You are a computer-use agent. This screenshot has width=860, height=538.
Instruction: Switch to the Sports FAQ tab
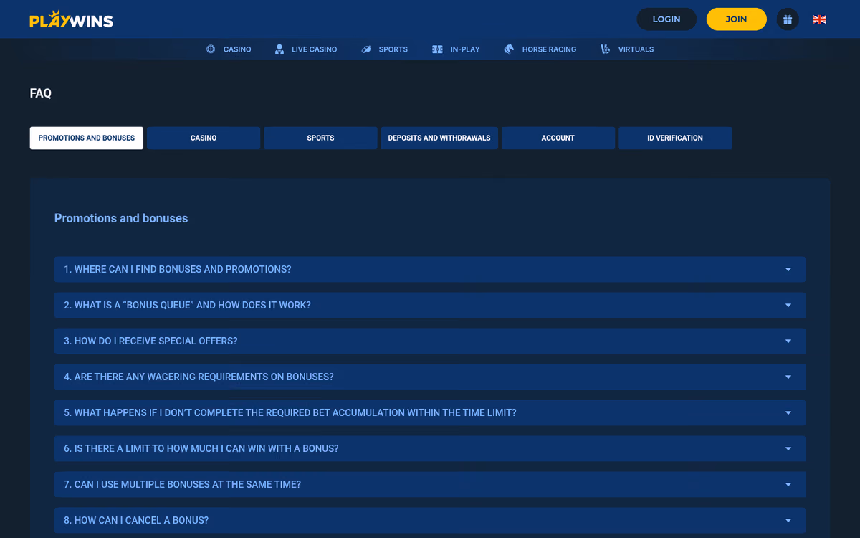[x=320, y=138]
